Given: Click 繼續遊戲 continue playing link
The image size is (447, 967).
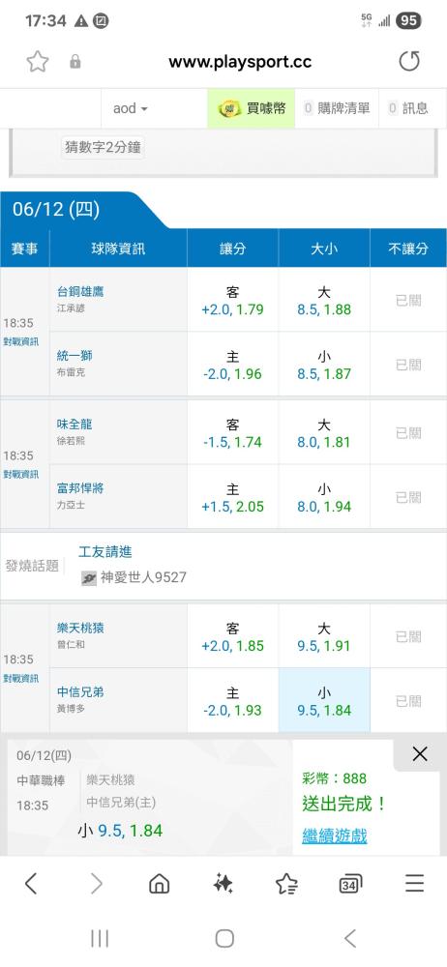Looking at the screenshot, I should pos(335,836).
